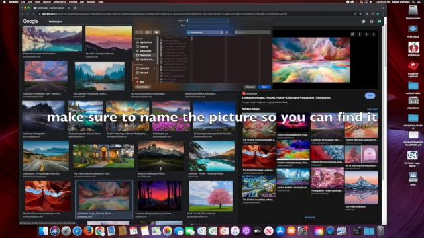The image size is (424, 238).
Task: Open Photos from the dock
Action: 168,231
